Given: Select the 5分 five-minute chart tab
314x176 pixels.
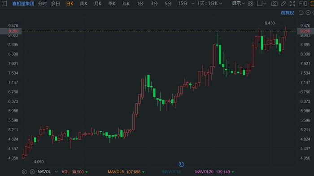Looking at the screenshot, I should [x=168, y=4].
